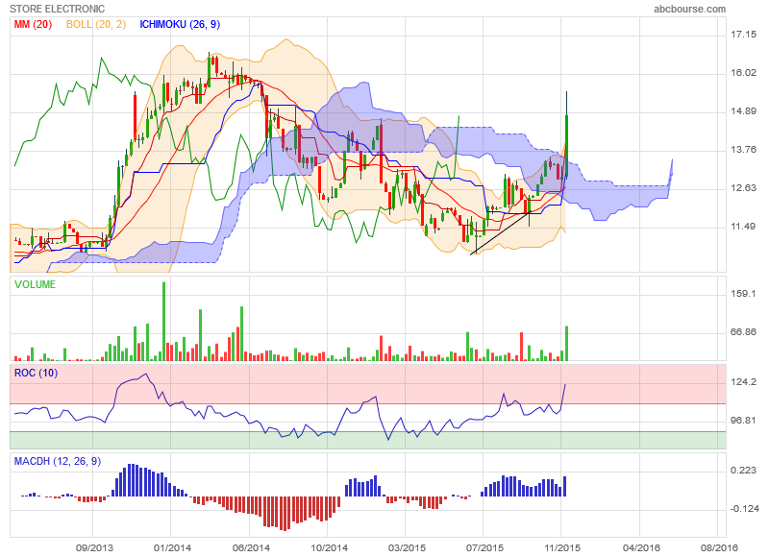
Task: Click the 11.49 price axis value
Action: coord(743,227)
